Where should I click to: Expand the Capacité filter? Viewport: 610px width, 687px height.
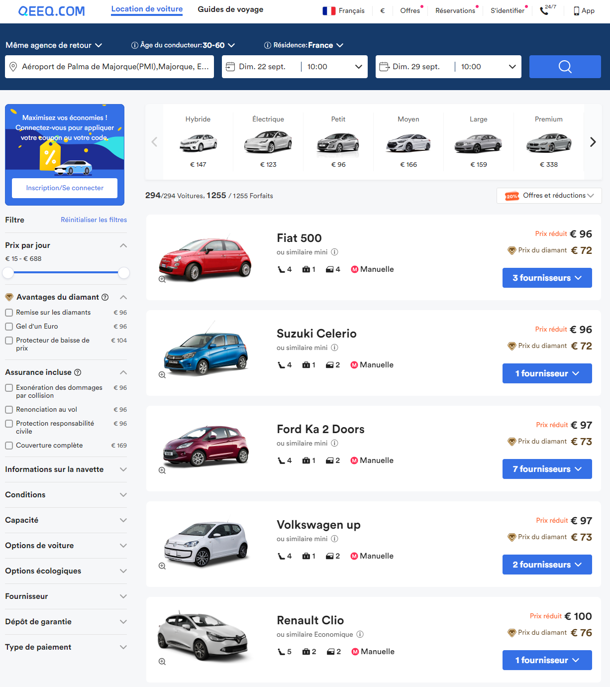66,520
